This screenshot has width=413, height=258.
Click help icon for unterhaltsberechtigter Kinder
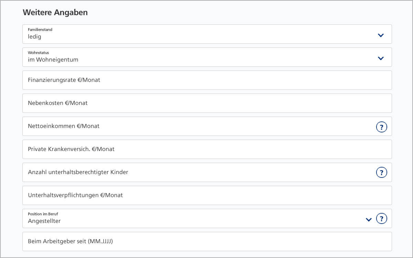(x=381, y=172)
